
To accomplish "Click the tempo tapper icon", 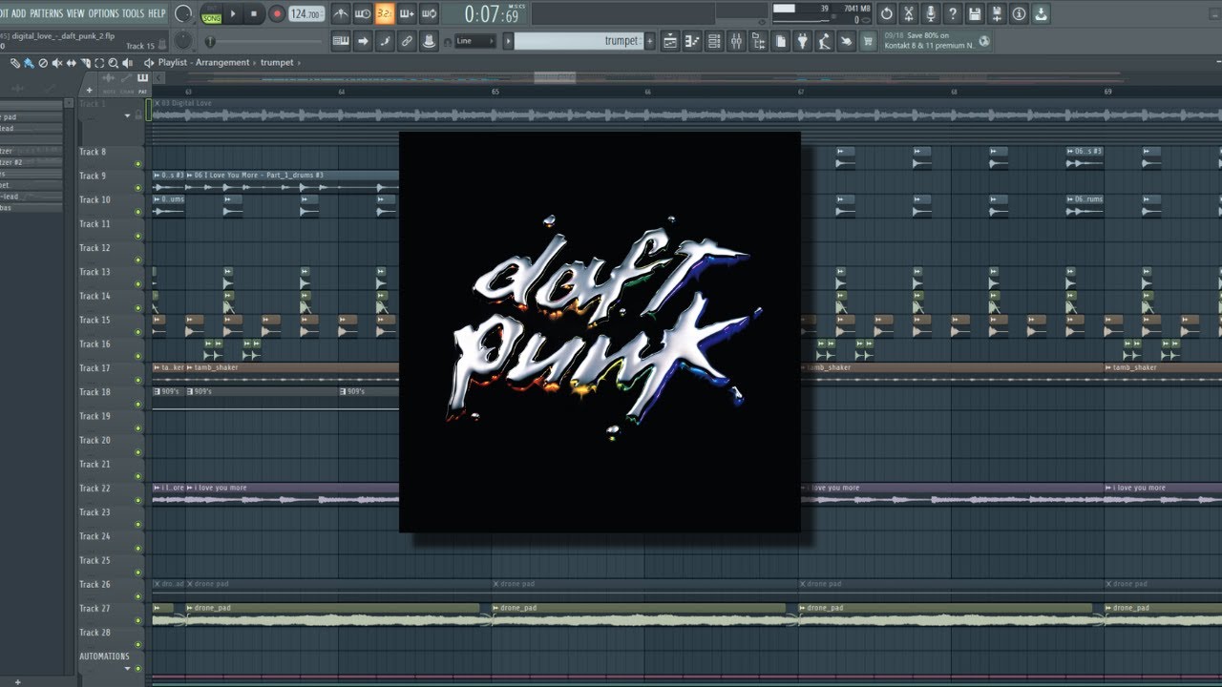I will [824, 41].
